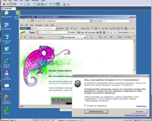Viewport: 152px width, 121px height.
Task: Open the Подробнее link
Action: pos(142,106)
